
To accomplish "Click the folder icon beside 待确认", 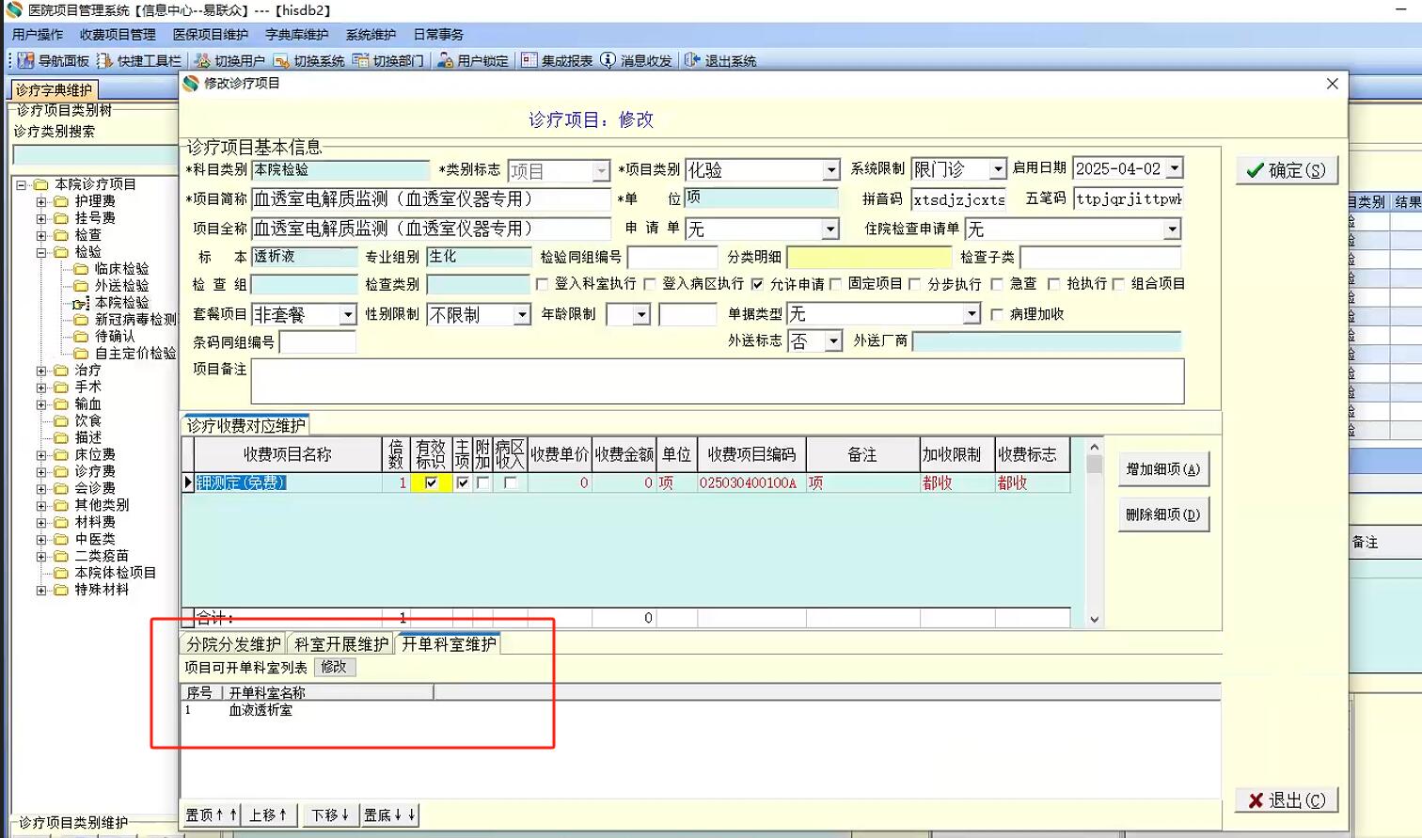I will coord(82,337).
